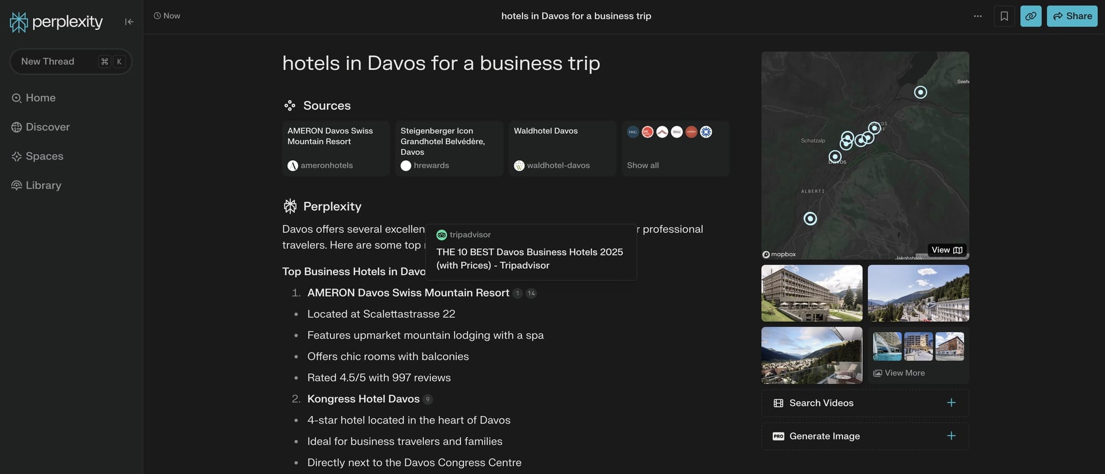Expand Generate Image with plus icon
The height and width of the screenshot is (474, 1105).
coord(951,436)
